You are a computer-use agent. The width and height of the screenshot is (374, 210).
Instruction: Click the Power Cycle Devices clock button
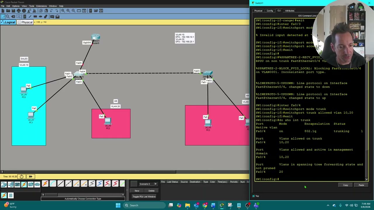22,176
